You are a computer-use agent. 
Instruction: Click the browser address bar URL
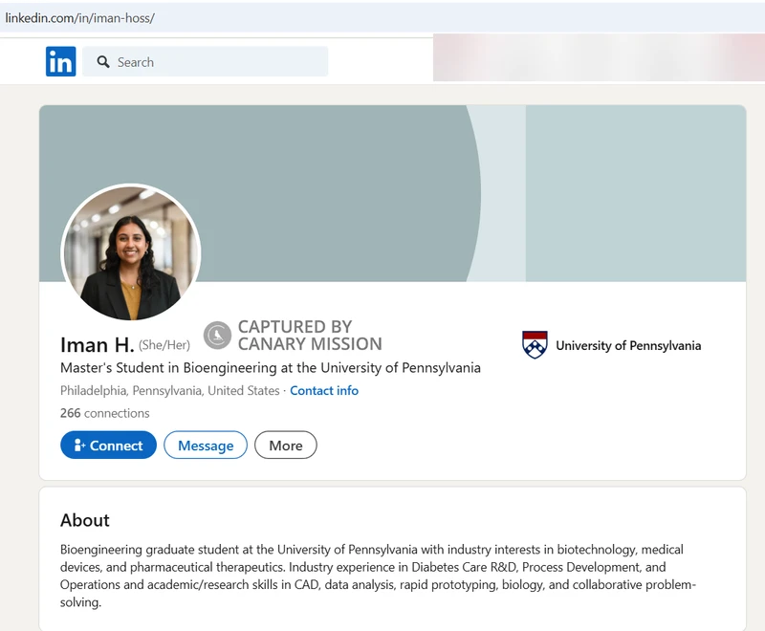pos(79,18)
